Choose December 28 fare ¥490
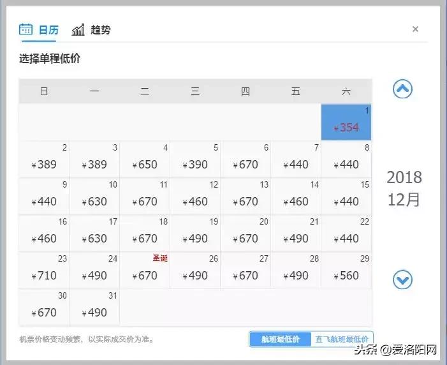447x365 pixels. (296, 271)
